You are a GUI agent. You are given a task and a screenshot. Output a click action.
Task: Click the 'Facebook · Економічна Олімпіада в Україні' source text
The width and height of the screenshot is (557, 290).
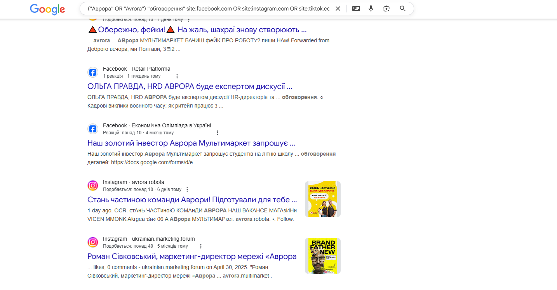157,125
